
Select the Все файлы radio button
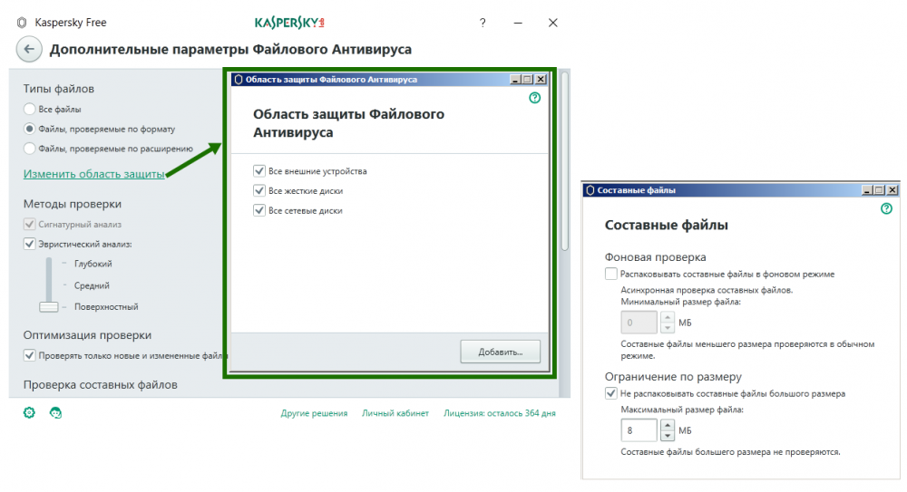30,109
